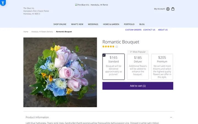Enlarge the Romantic Bouquet product photo
The width and height of the screenshot is (198, 124).
coord(60,72)
